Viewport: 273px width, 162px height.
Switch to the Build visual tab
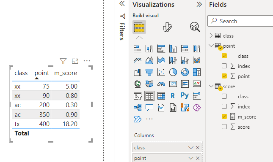coord(139,27)
